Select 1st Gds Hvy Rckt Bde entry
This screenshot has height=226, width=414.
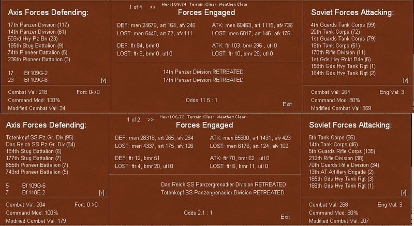(341, 59)
